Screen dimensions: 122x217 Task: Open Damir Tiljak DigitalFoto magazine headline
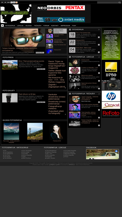57,65
